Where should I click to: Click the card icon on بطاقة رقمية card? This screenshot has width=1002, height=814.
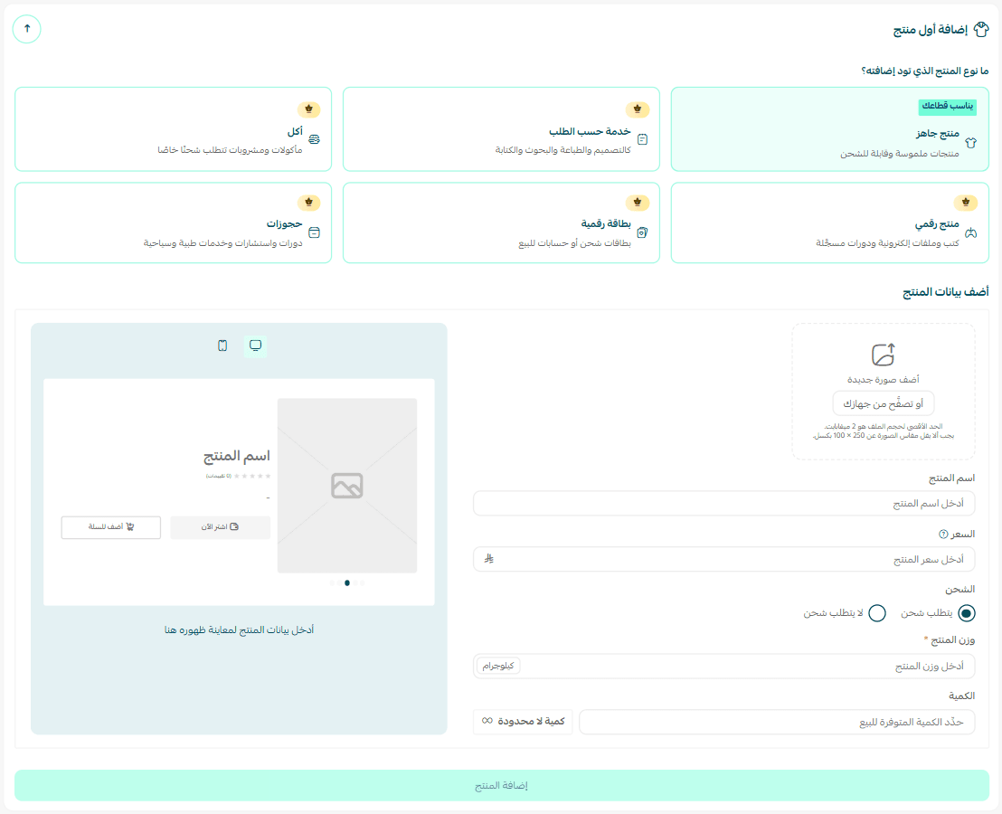tap(642, 232)
